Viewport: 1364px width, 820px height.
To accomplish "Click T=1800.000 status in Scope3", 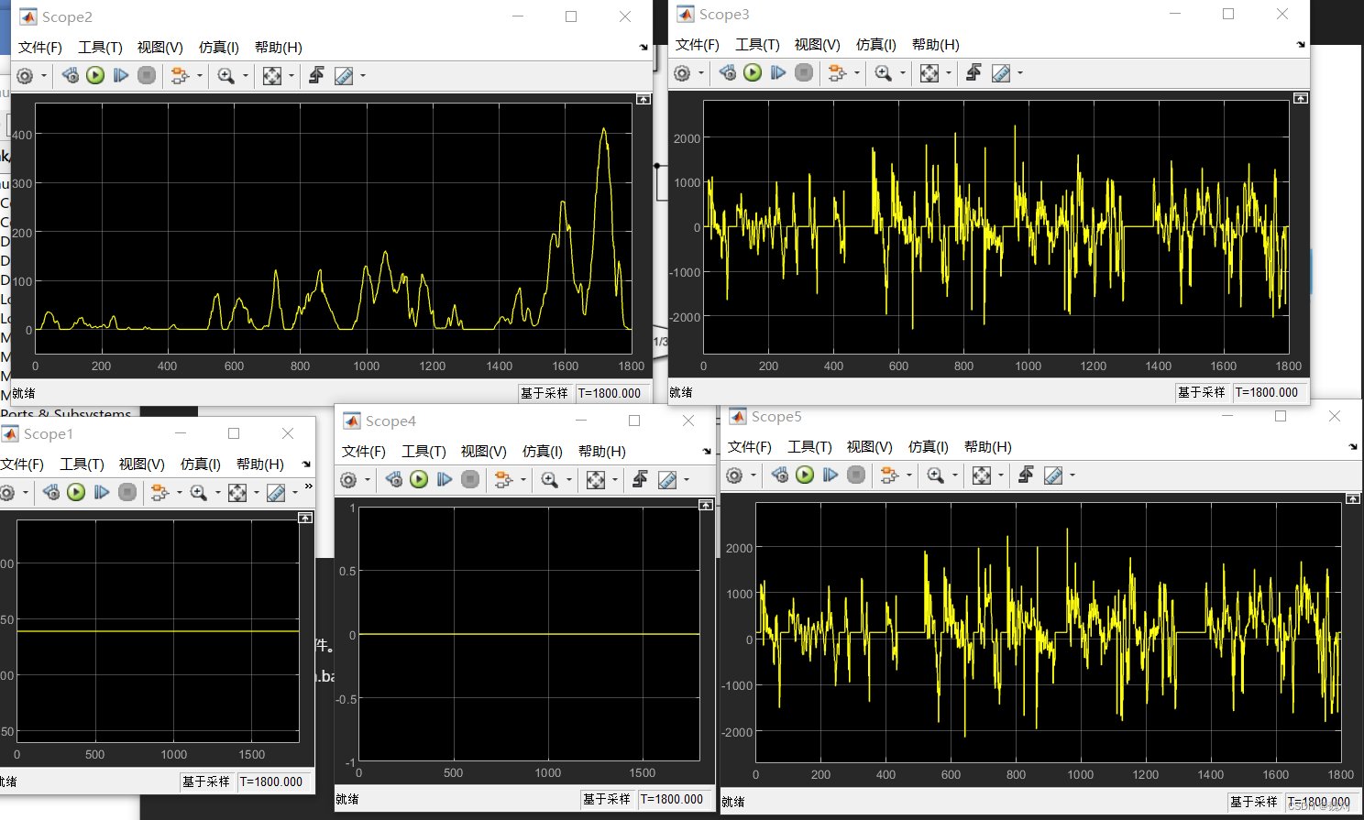I will pos(1267,392).
